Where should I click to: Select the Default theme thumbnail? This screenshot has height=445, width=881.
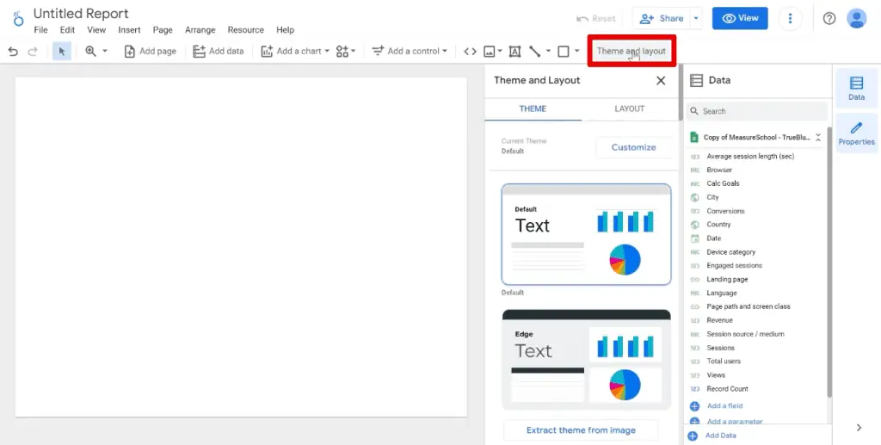point(586,234)
